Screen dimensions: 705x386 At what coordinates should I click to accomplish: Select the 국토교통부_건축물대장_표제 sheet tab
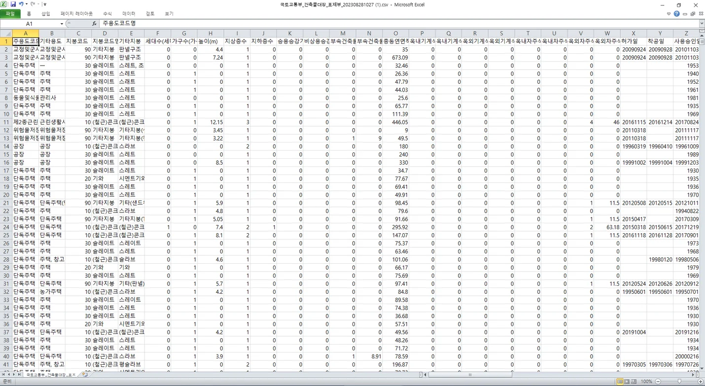tap(51, 375)
